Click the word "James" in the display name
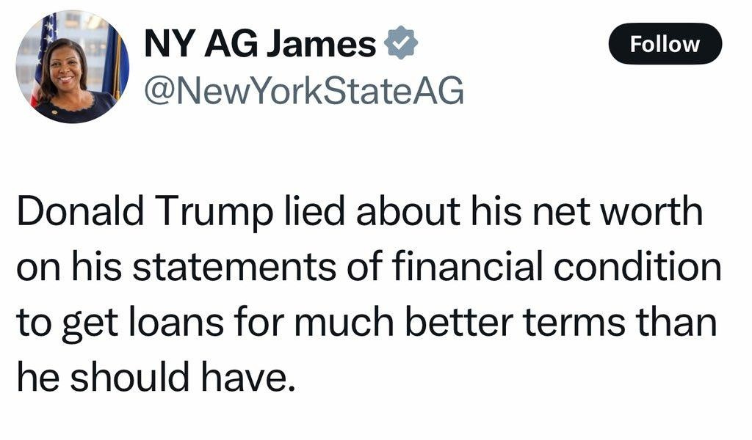The width and height of the screenshot is (752, 440). click(x=321, y=44)
